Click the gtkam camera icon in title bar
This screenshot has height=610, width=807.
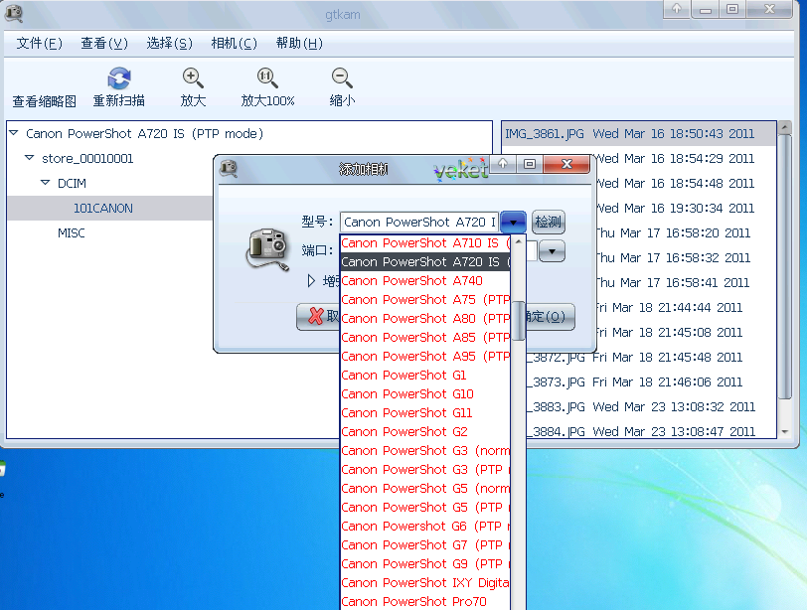(x=13, y=13)
